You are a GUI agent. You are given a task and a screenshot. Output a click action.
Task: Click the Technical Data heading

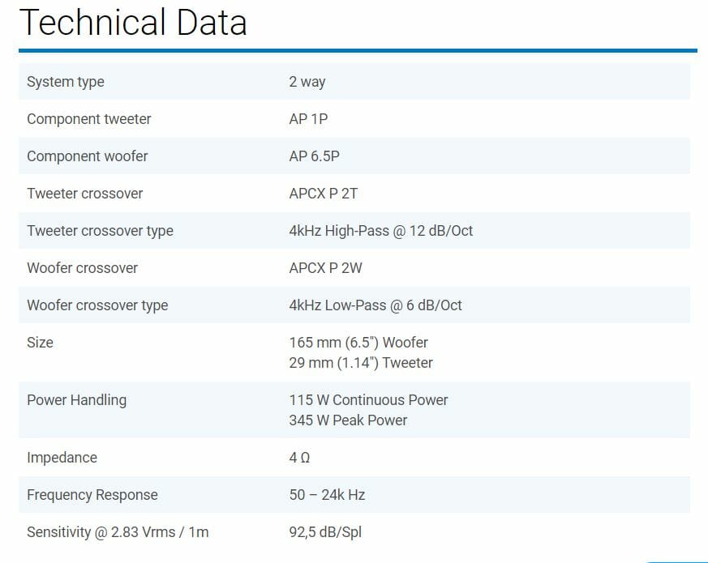tap(133, 23)
